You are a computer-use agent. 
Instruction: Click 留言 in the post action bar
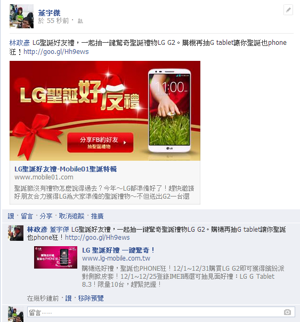click(27, 216)
